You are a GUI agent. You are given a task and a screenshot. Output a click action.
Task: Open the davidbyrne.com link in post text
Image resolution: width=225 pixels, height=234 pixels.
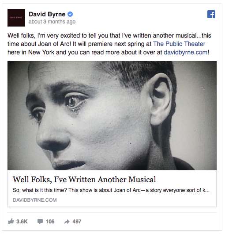point(186,52)
